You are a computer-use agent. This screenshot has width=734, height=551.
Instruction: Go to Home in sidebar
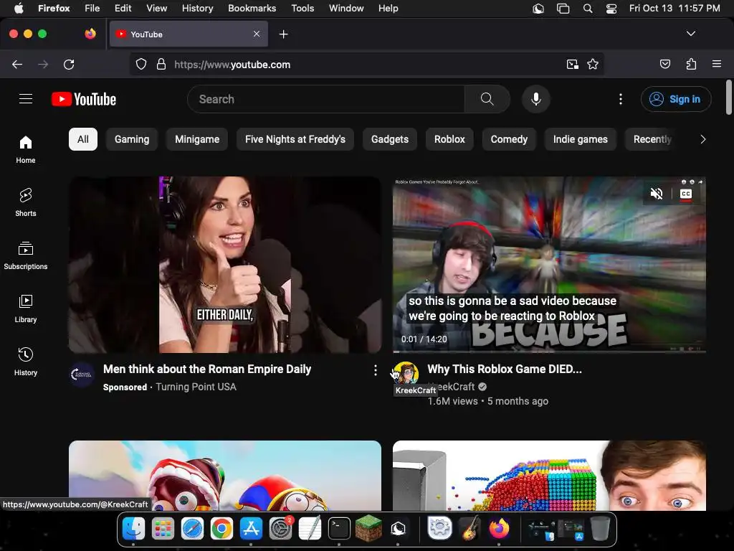(26, 149)
